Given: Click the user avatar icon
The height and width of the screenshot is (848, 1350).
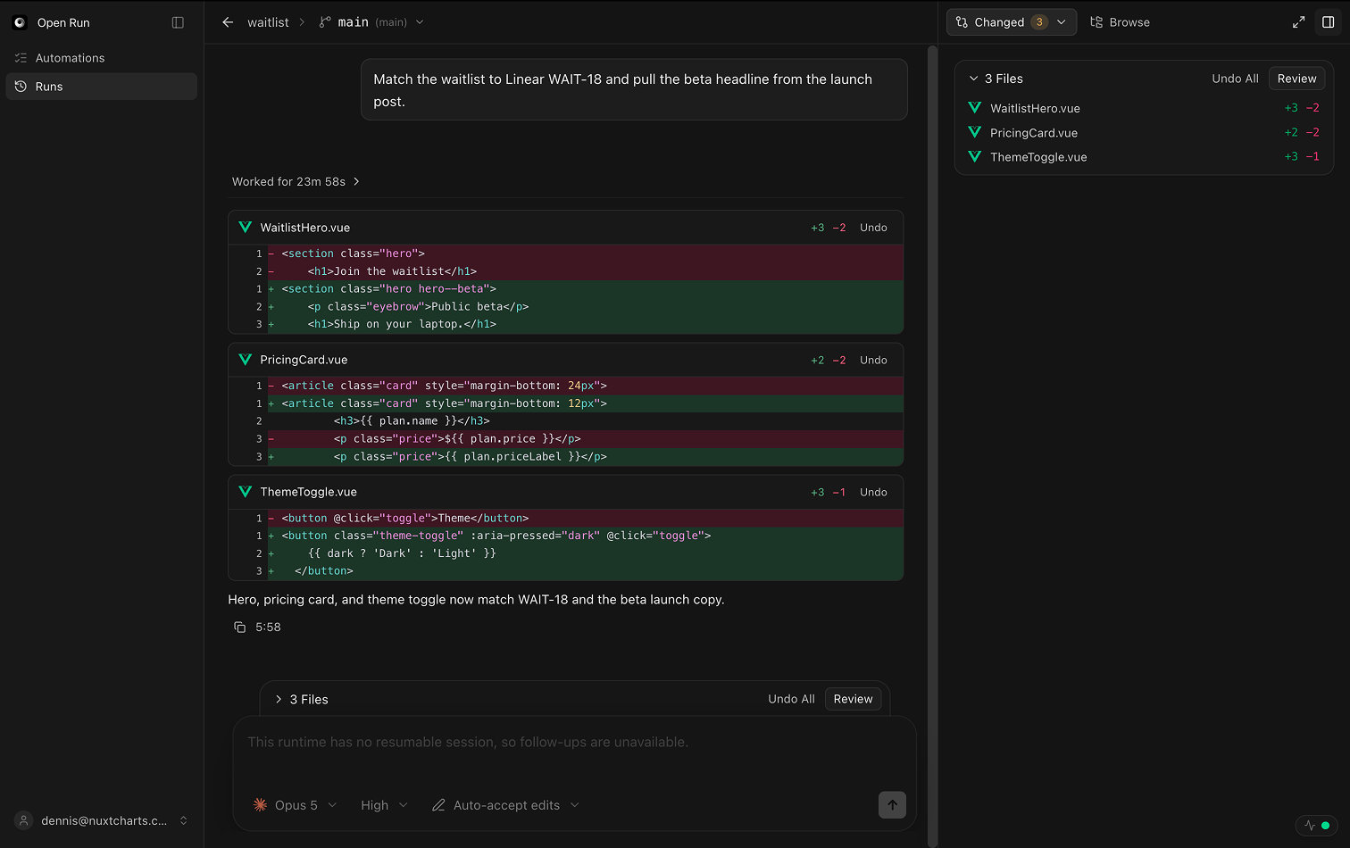Looking at the screenshot, I should (24, 820).
